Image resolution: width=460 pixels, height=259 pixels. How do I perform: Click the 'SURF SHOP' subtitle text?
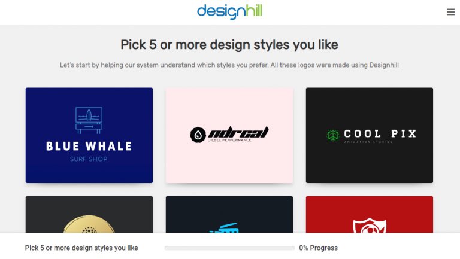(x=89, y=159)
